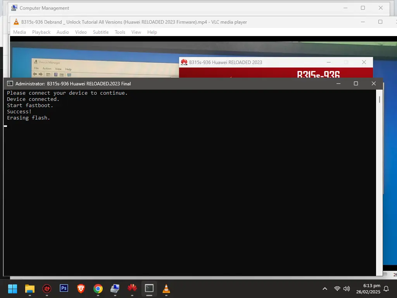
Task: Close the Computer Management window
Action: 381,8
